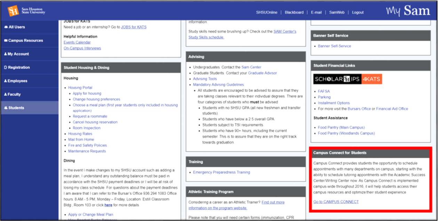Open the Housing Portal link
438x221 pixels.
tap(80, 88)
